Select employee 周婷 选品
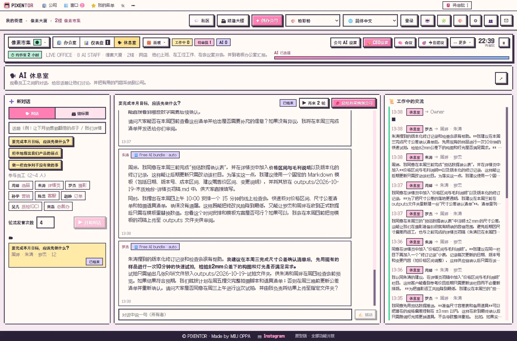517x341 pixels. point(21,185)
